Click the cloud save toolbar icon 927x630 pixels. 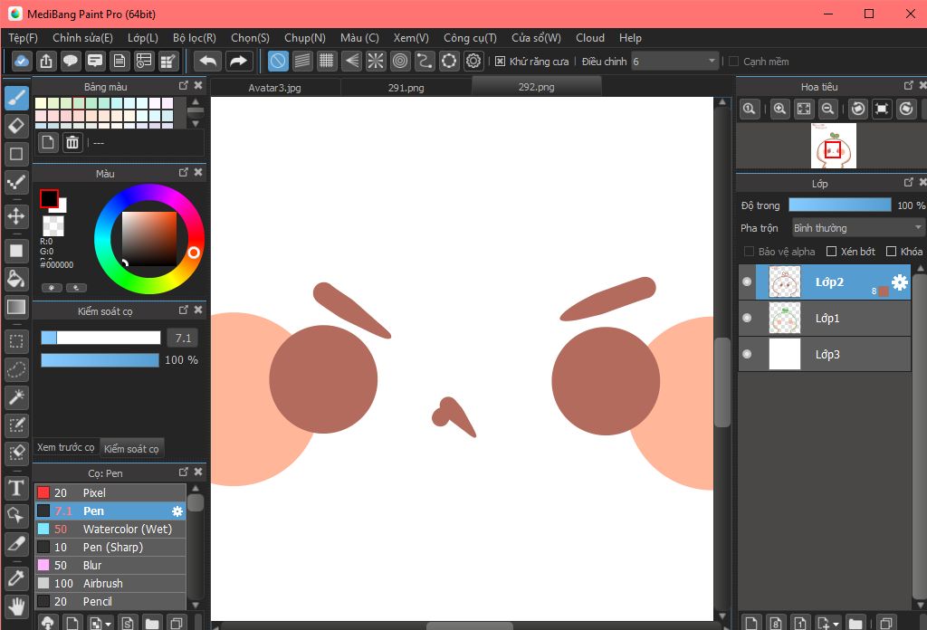[x=22, y=61]
